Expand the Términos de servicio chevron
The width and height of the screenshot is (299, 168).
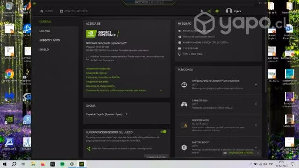[161, 91]
